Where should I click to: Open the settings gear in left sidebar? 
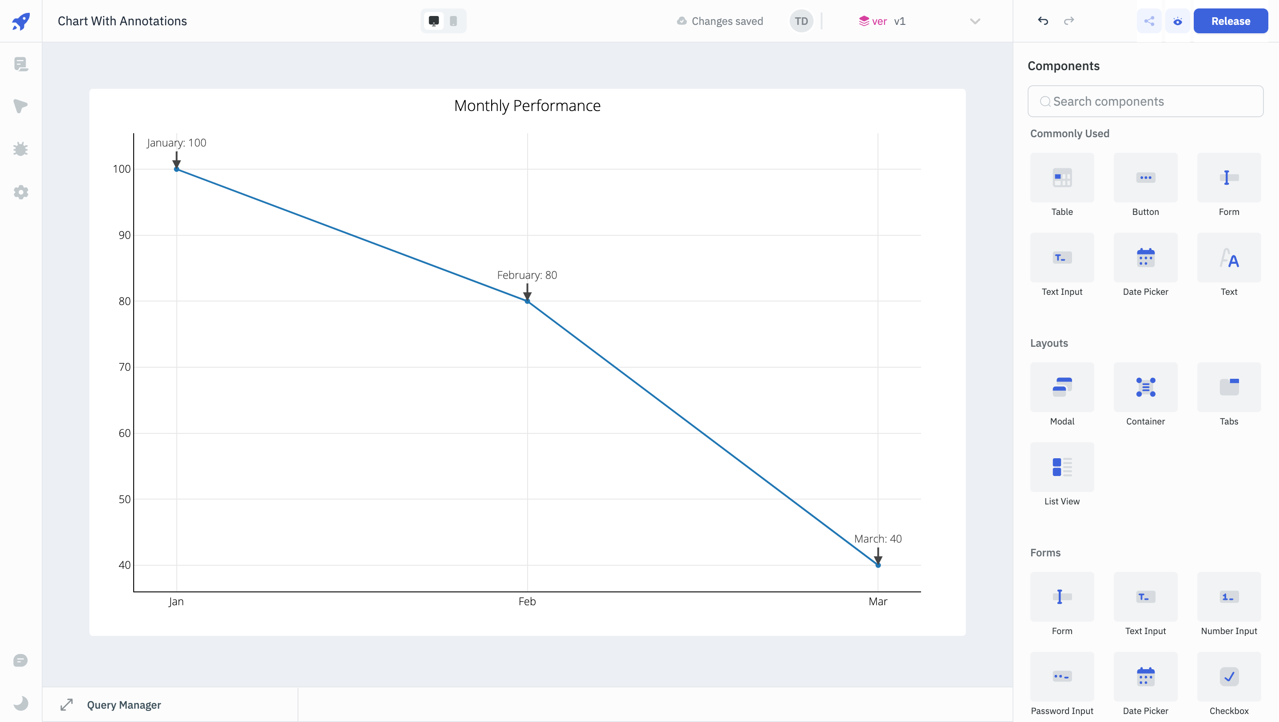(x=21, y=192)
